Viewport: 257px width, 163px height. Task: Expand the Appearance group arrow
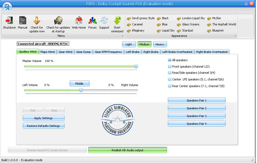[x=235, y=36]
